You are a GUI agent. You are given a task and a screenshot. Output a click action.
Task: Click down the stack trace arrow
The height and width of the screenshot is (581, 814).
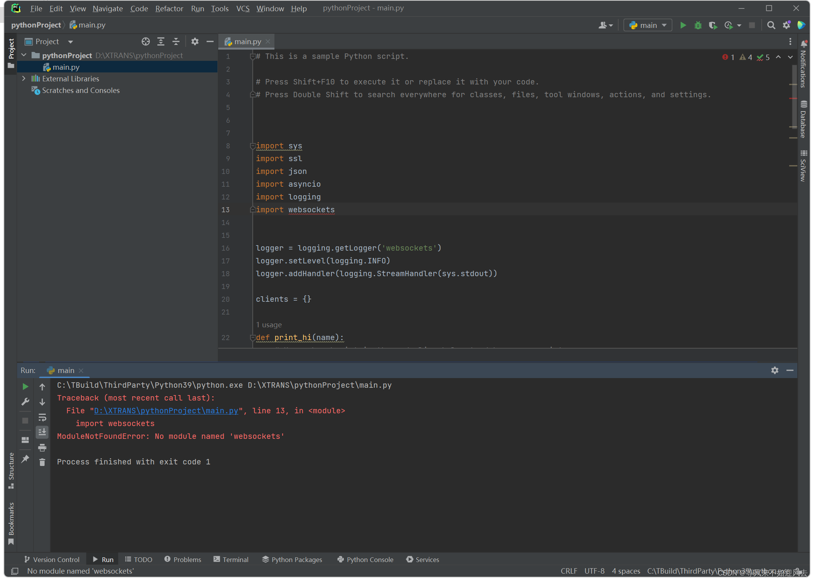(x=42, y=402)
